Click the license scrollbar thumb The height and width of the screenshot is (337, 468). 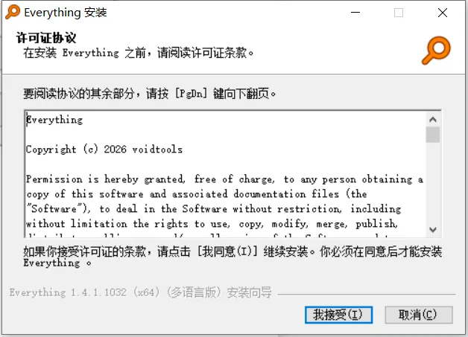(x=433, y=135)
